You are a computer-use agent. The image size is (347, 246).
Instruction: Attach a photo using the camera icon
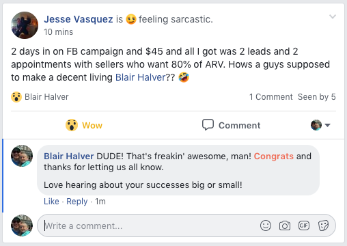coord(285,225)
